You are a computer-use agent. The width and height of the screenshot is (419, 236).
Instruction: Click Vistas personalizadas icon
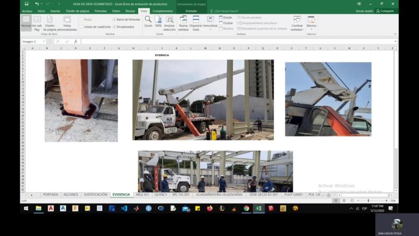[x=67, y=22]
